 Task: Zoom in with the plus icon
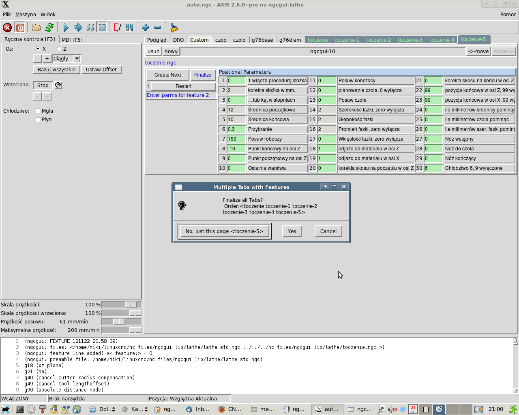145,28
